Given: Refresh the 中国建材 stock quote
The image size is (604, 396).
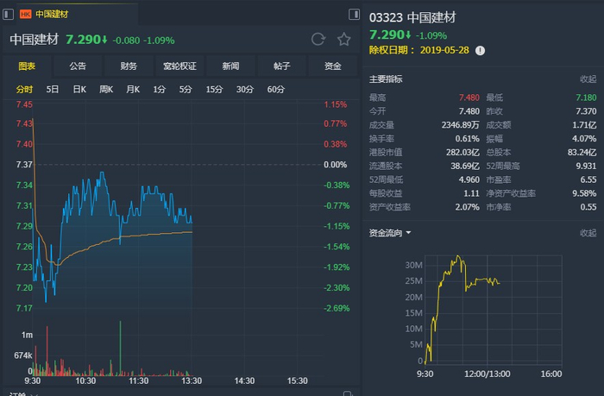Looking at the screenshot, I should tap(318, 40).
